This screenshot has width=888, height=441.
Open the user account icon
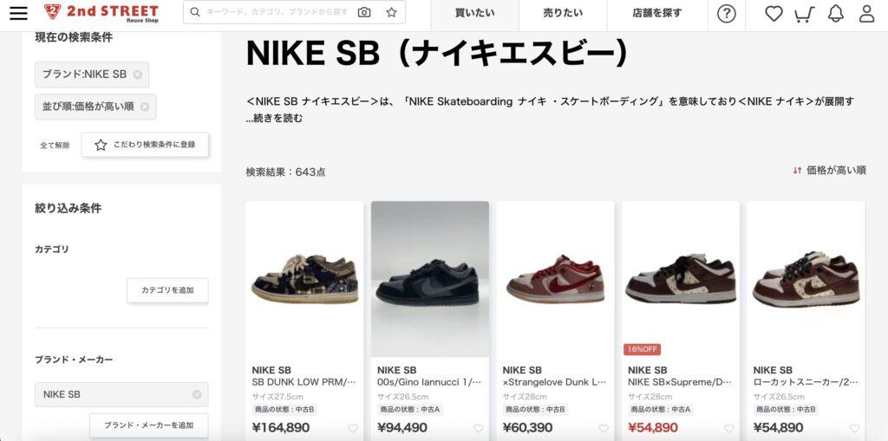(866, 14)
